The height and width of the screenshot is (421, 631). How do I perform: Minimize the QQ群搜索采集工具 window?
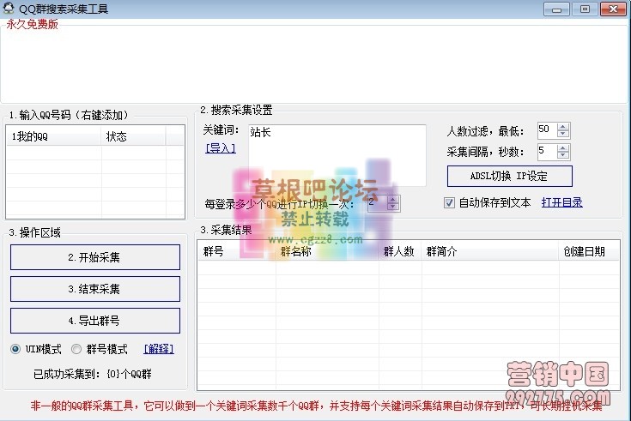556,9
